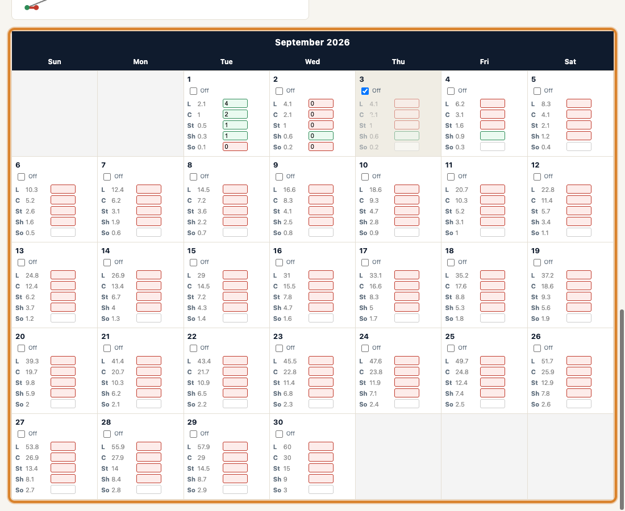Screen dimensions: 625x511
Task: Click the L value 29 on September 15
Action: [x=201, y=275]
